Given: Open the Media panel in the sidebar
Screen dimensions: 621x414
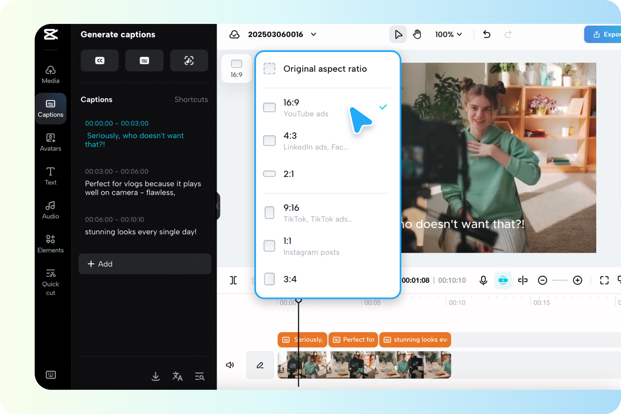Looking at the screenshot, I should coord(50,74).
